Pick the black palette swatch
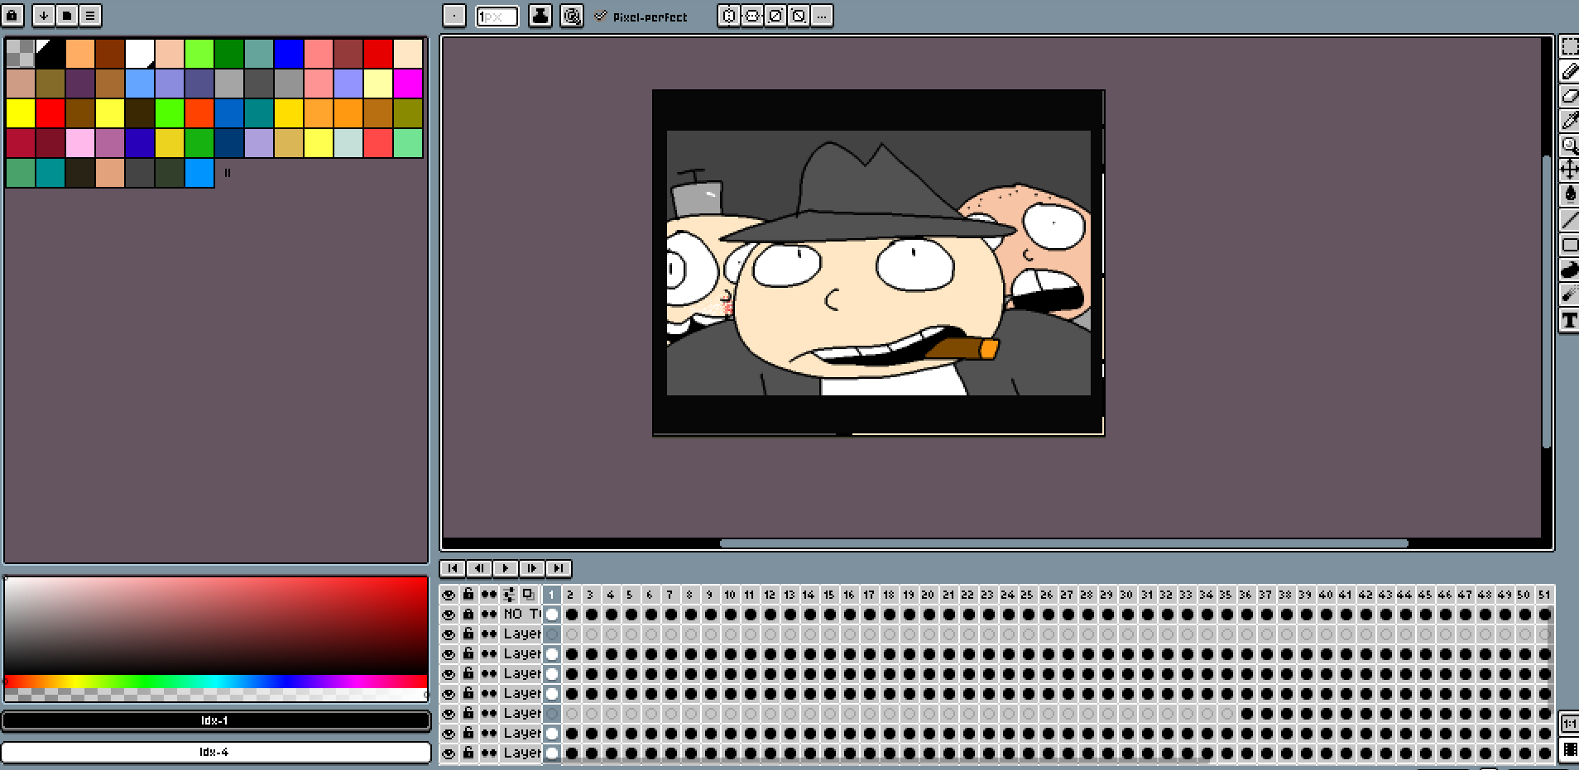1579x770 pixels. coord(50,54)
